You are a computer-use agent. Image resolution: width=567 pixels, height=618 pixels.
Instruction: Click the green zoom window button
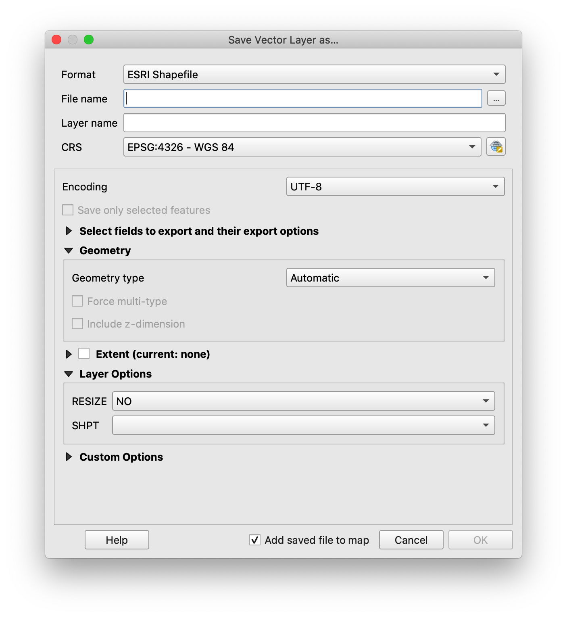tap(89, 40)
